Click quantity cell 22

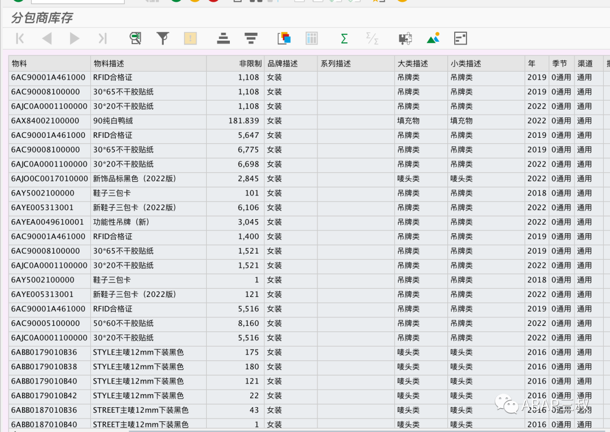236,396
